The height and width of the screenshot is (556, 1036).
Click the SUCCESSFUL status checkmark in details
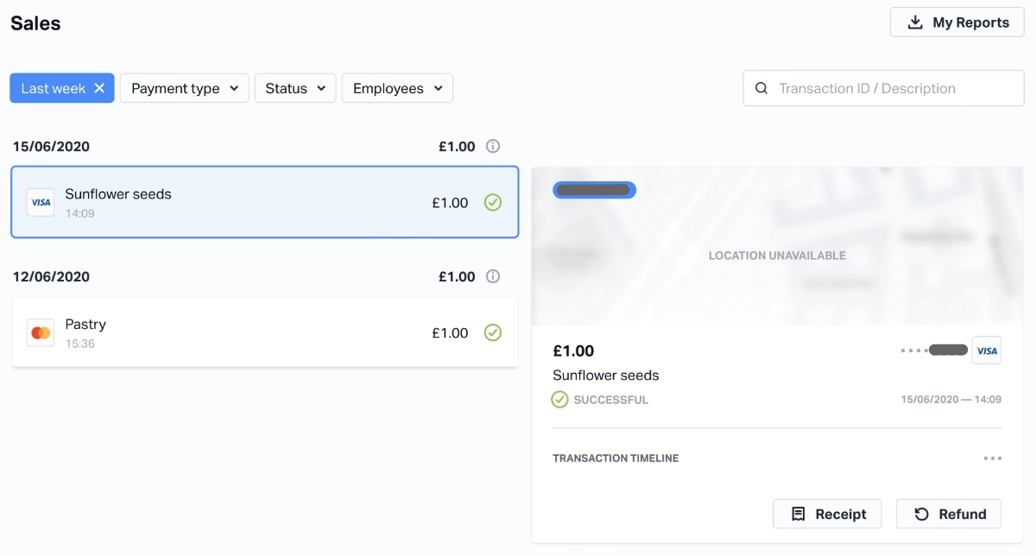[560, 400]
